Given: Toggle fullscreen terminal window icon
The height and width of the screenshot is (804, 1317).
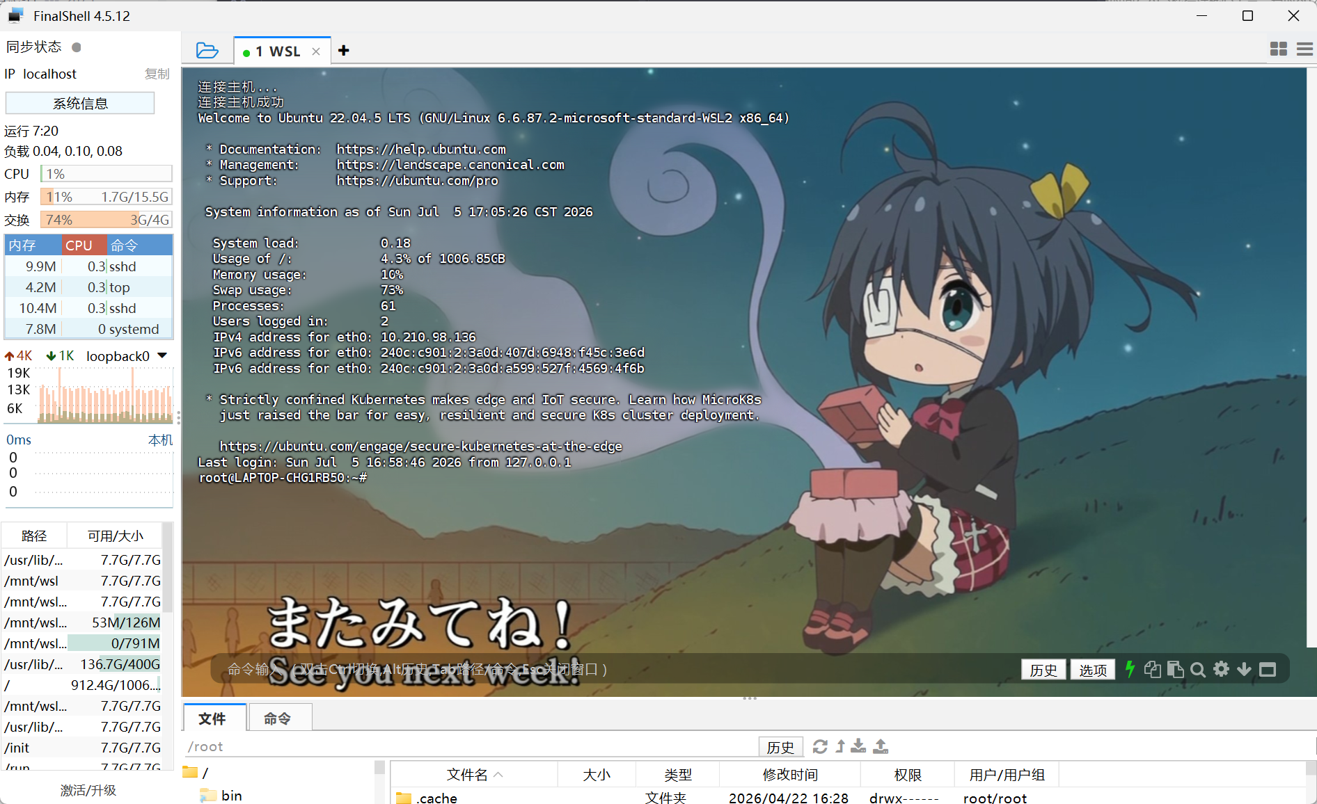Looking at the screenshot, I should 1268,669.
